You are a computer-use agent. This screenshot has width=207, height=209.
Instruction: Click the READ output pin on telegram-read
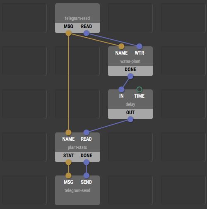[x=87, y=33]
